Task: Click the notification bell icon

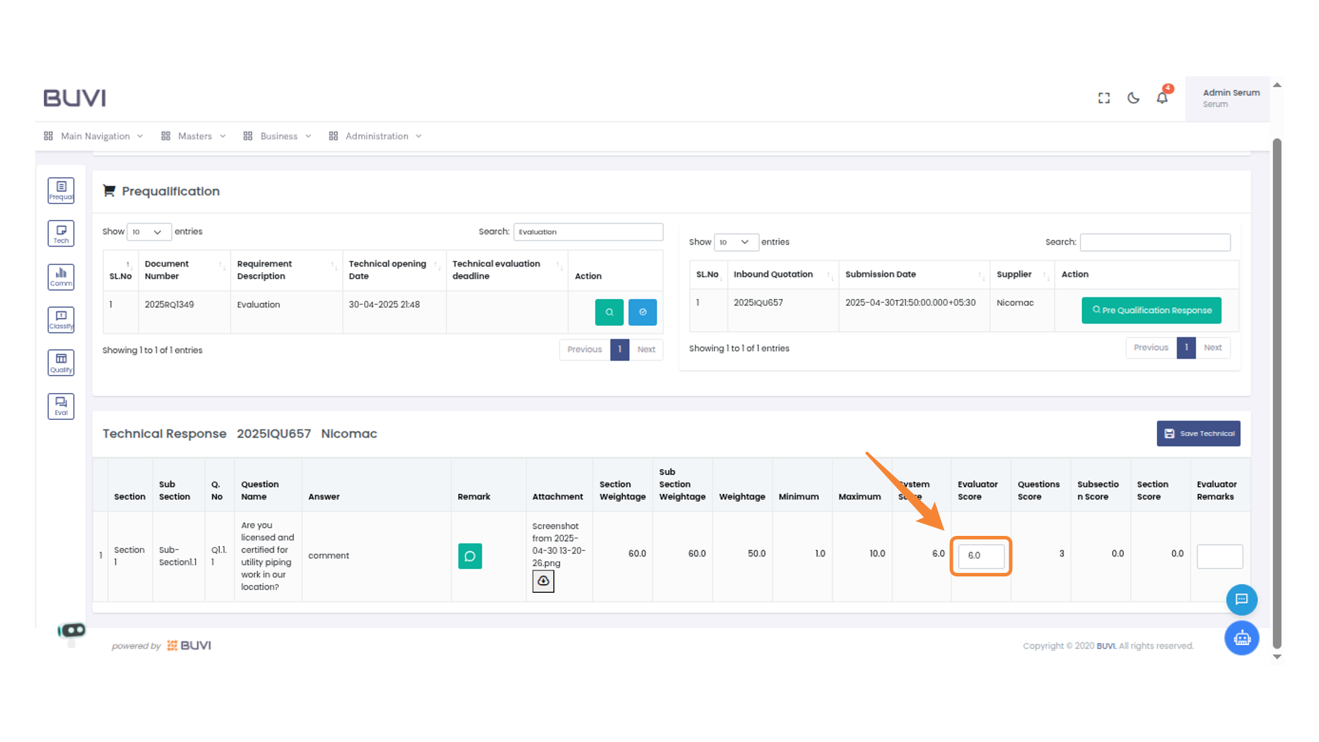Action: click(1162, 98)
